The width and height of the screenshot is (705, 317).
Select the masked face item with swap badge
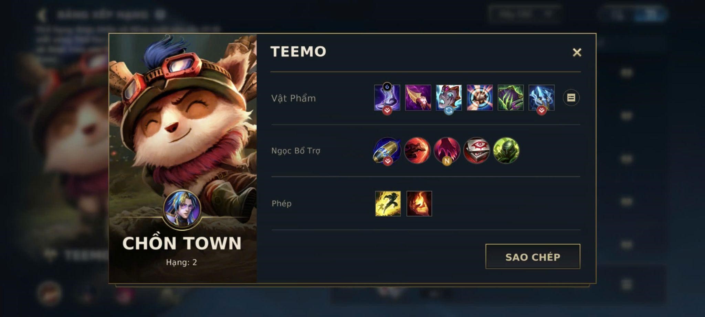449,98
